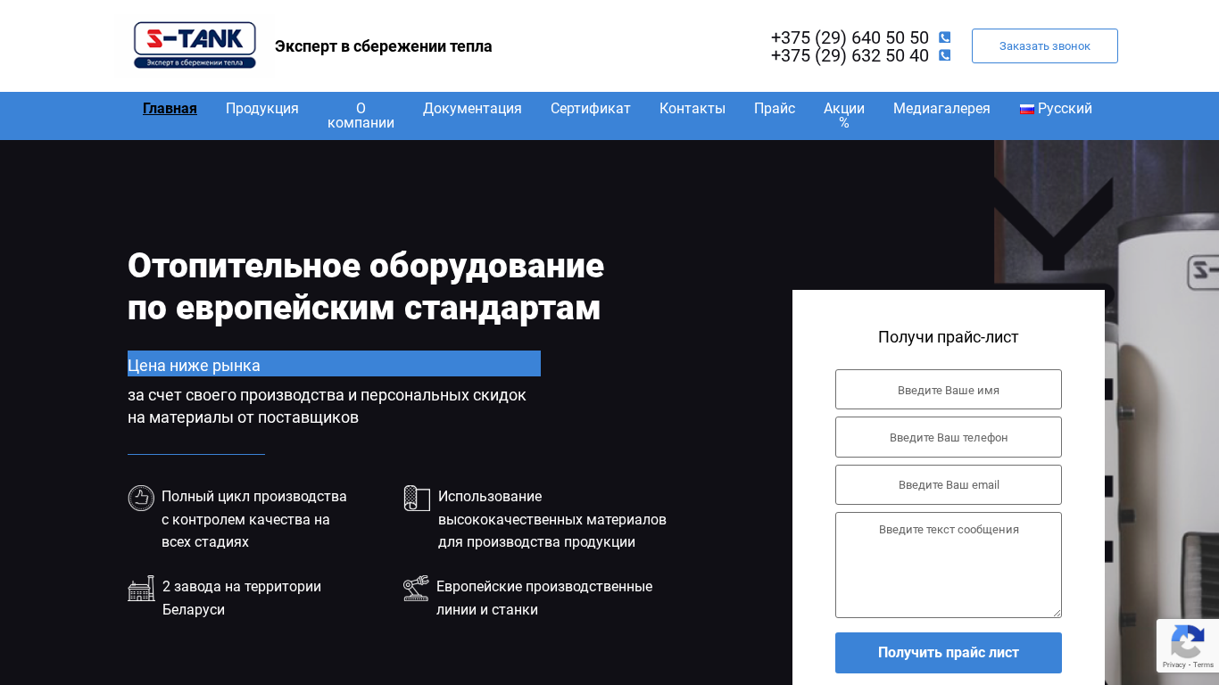The width and height of the screenshot is (1219, 685).
Task: Open the Продукция menu item
Action: click(262, 109)
